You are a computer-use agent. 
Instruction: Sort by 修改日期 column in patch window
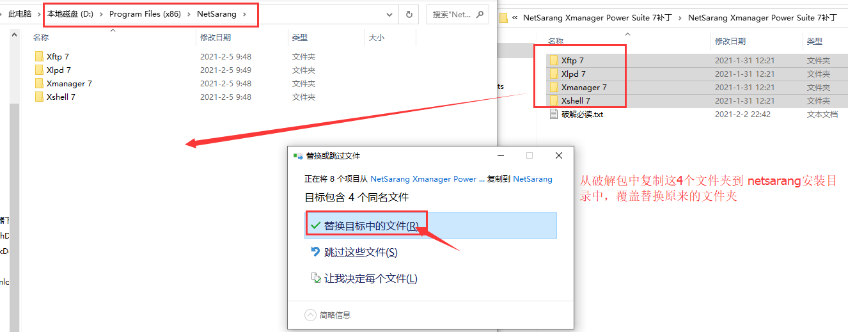click(730, 41)
